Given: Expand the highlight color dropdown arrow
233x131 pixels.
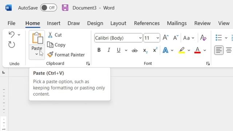Looking at the screenshot, I should 189,51.
